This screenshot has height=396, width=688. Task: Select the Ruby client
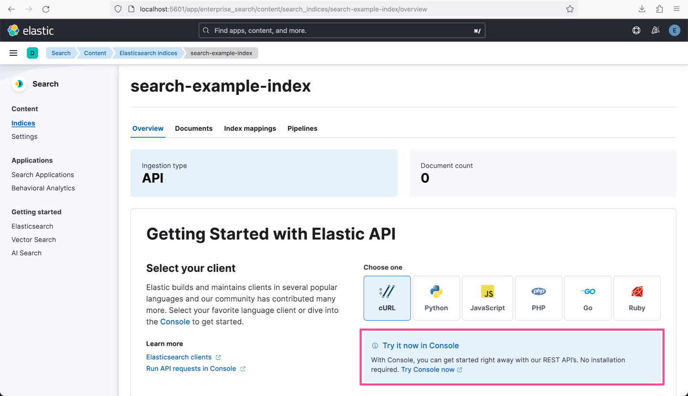pos(637,298)
